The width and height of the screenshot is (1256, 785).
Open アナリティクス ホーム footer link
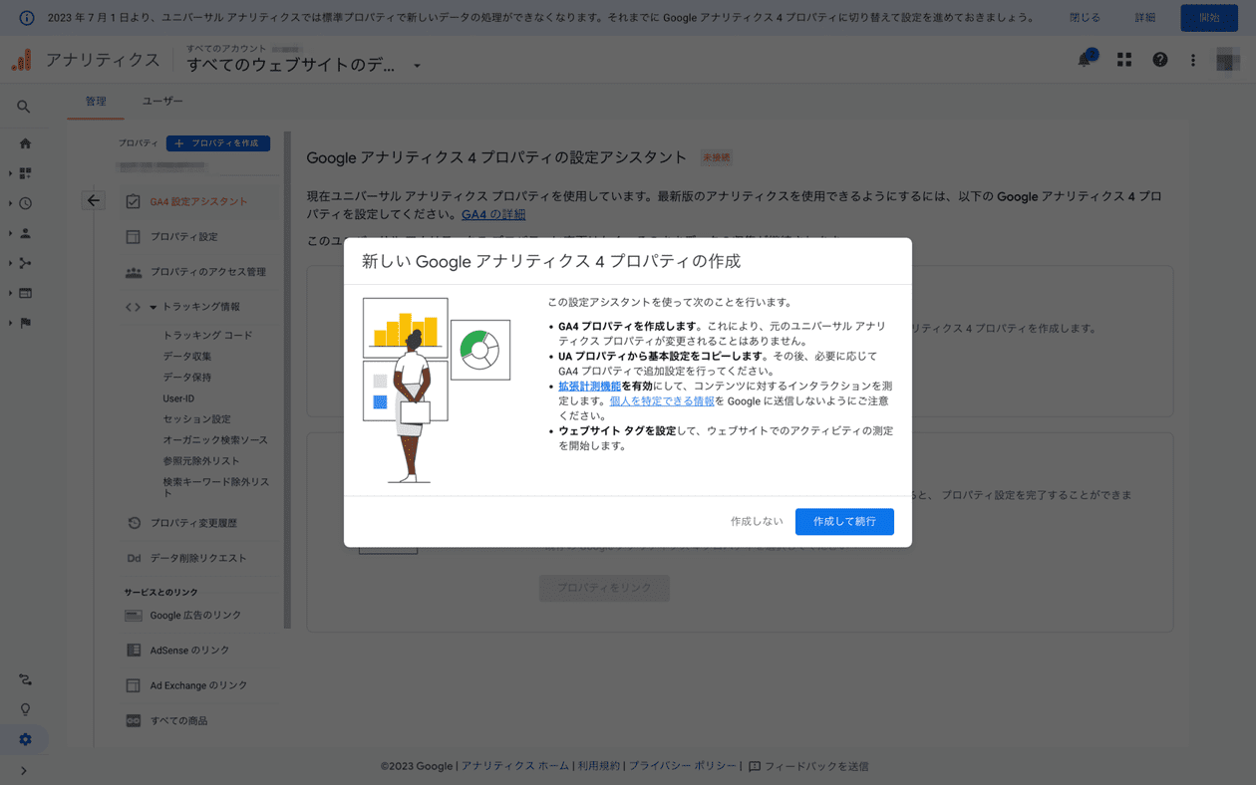(515, 766)
